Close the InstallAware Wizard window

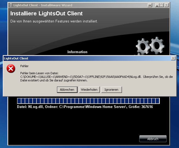click(x=167, y=5)
